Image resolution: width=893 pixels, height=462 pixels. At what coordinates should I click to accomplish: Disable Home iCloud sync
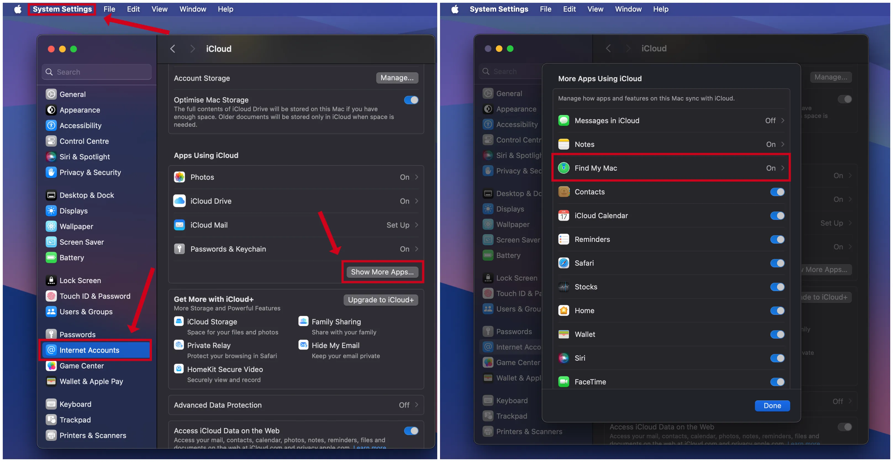click(x=777, y=311)
